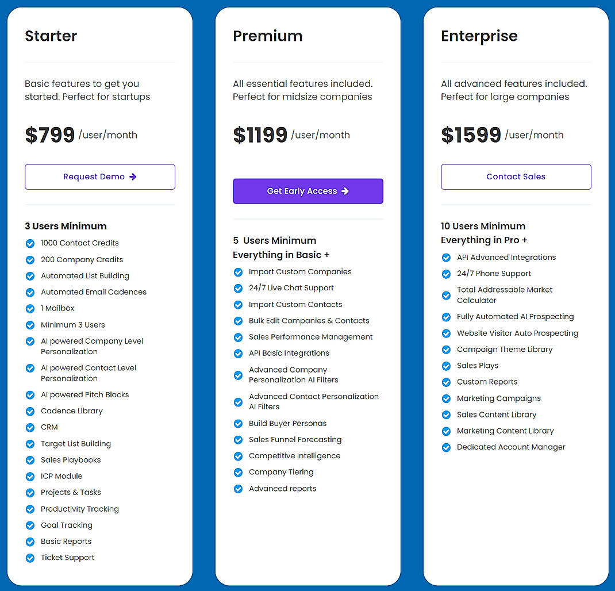Click the checkmark beside Campaign Theme Library

(447, 349)
